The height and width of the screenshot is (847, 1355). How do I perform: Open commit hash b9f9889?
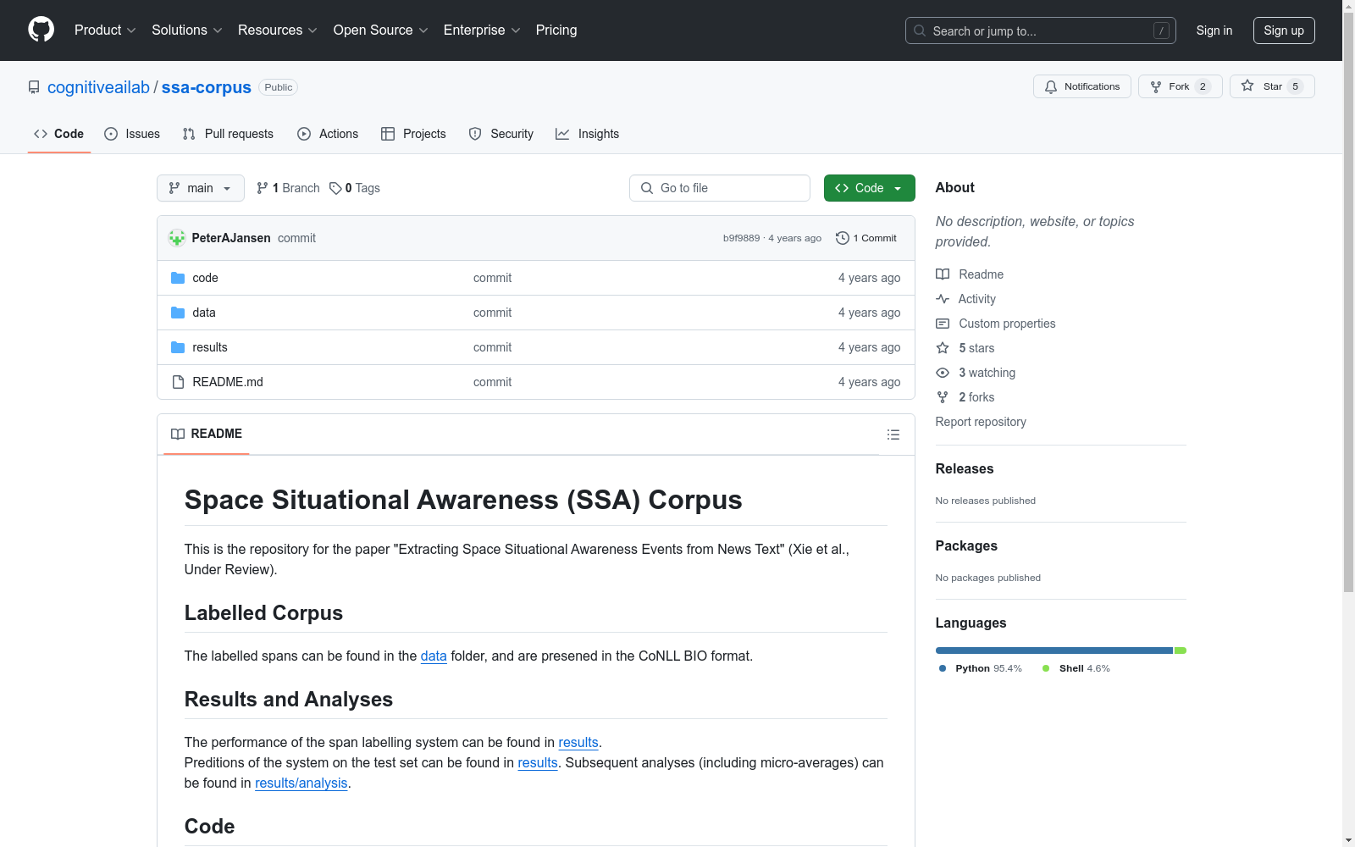click(742, 238)
